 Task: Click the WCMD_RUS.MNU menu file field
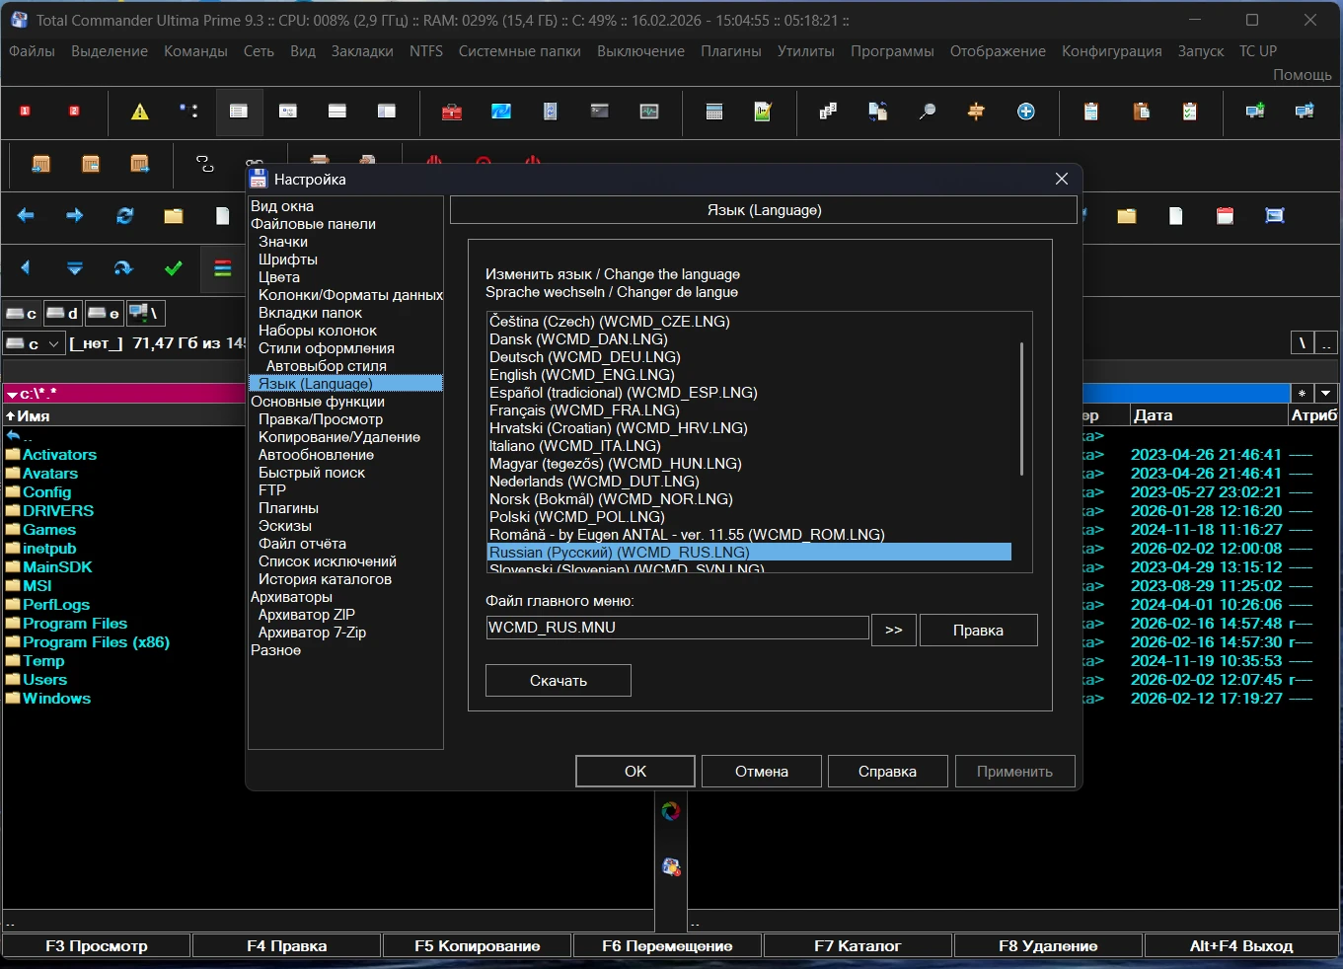point(677,628)
